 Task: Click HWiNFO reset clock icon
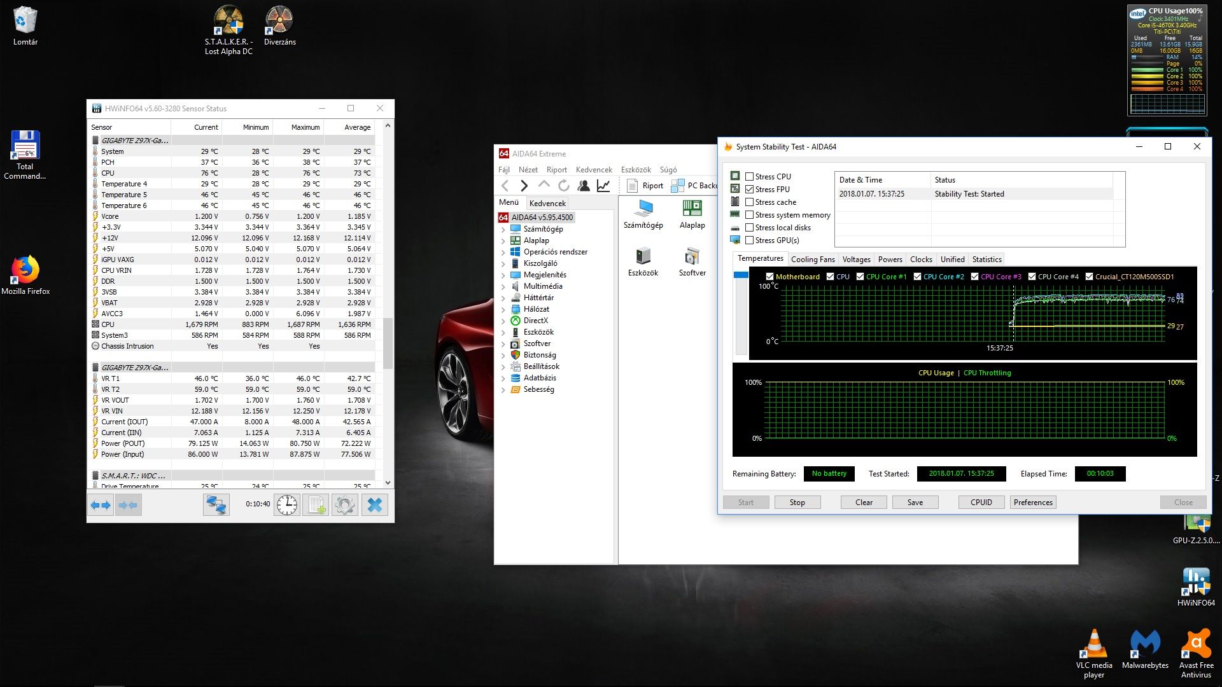(287, 505)
